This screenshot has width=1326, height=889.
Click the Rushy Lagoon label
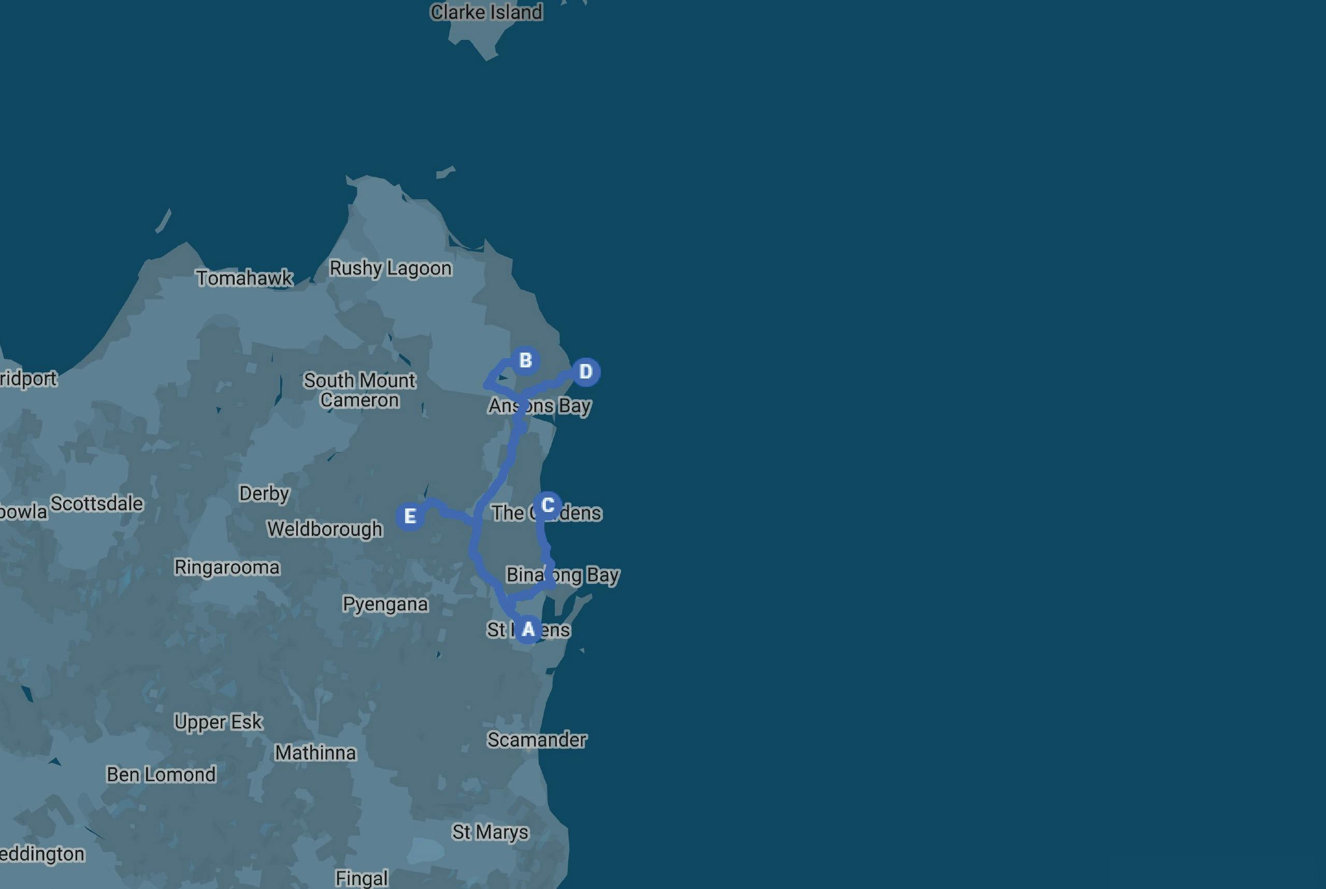tap(390, 268)
